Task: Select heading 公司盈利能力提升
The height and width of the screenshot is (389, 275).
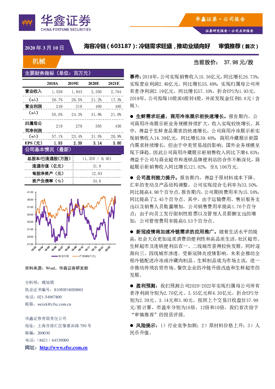Action: point(157,178)
